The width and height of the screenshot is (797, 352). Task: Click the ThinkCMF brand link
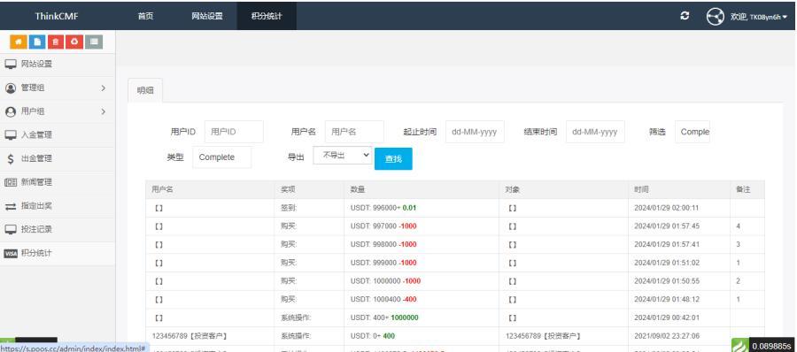(x=57, y=16)
